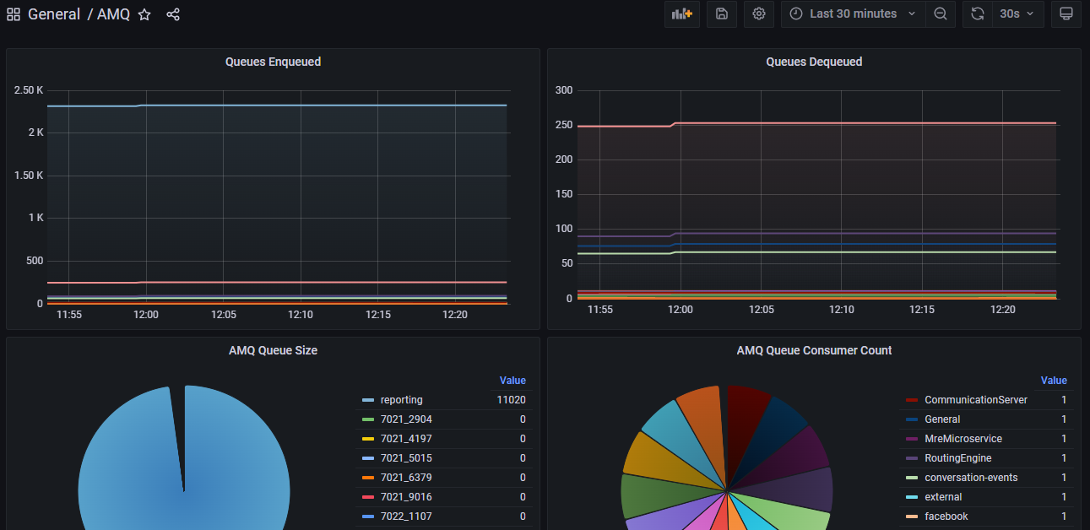The width and height of the screenshot is (1090, 530).
Task: Click the AMQ Queue Size panel title
Action: 273,350
